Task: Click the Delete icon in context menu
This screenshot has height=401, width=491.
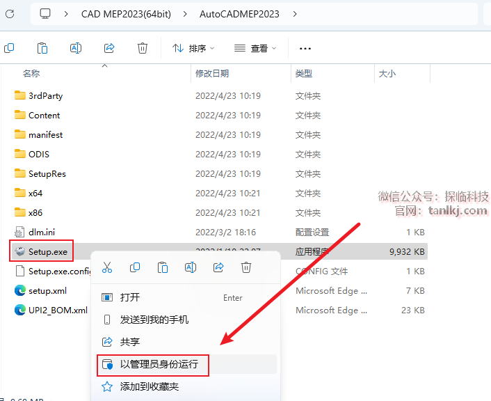Action: coord(246,267)
